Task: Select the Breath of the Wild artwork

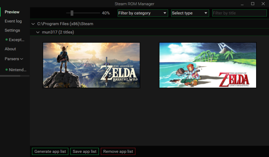Action: click(92, 65)
